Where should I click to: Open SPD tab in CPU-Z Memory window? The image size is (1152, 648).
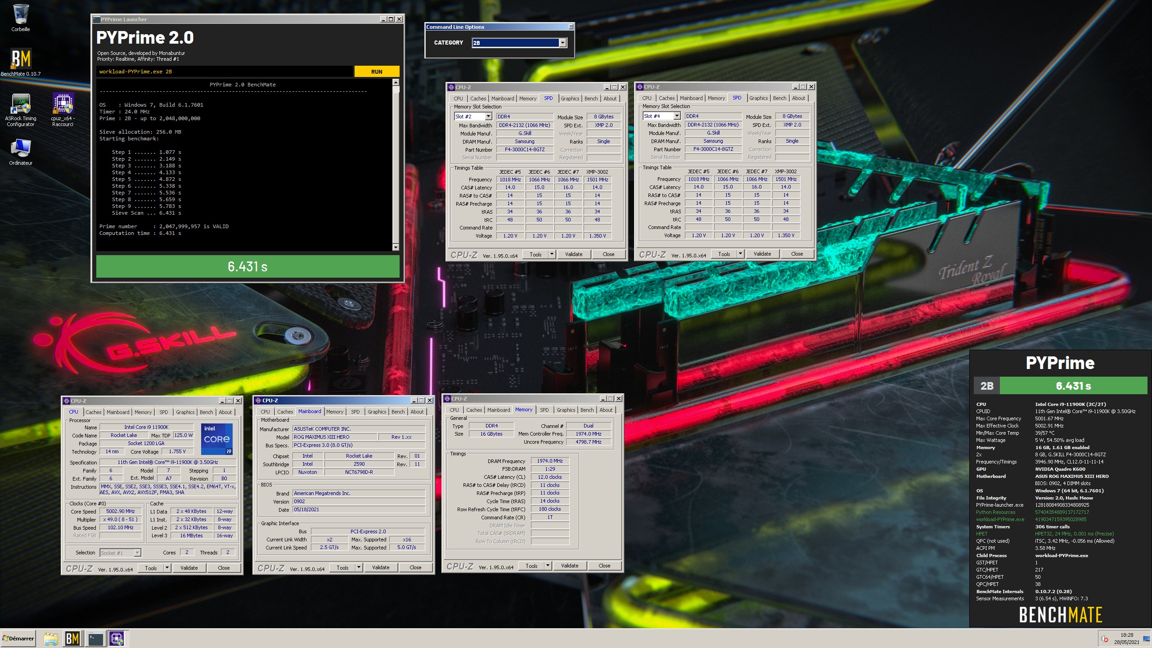[544, 410]
